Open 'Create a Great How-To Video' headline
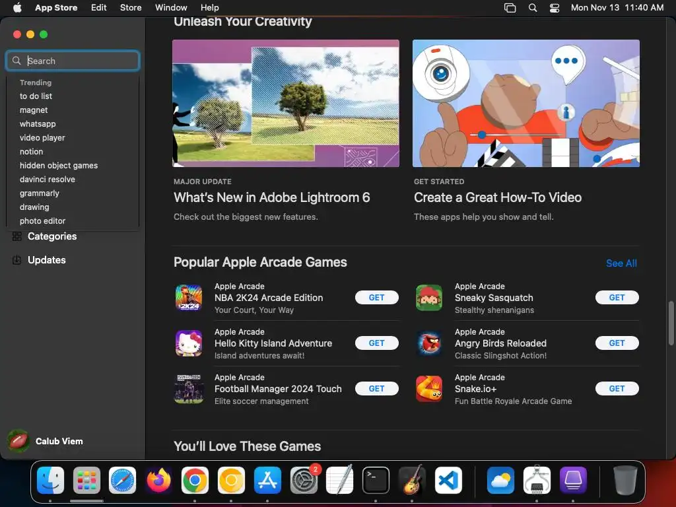 pos(498,197)
